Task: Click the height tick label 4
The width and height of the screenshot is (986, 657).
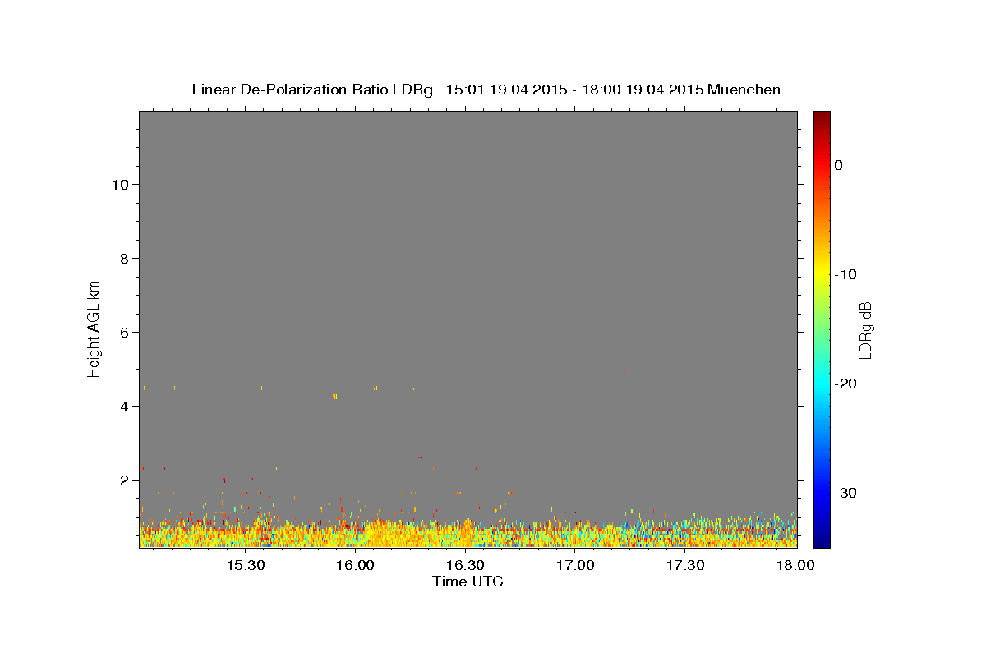Action: tap(122, 407)
